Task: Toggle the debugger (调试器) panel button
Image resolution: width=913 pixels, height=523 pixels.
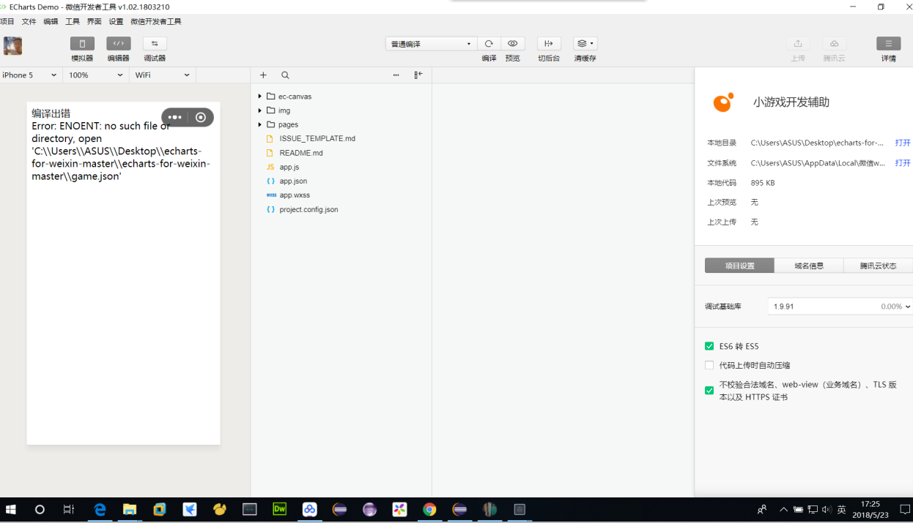Action: (x=155, y=44)
